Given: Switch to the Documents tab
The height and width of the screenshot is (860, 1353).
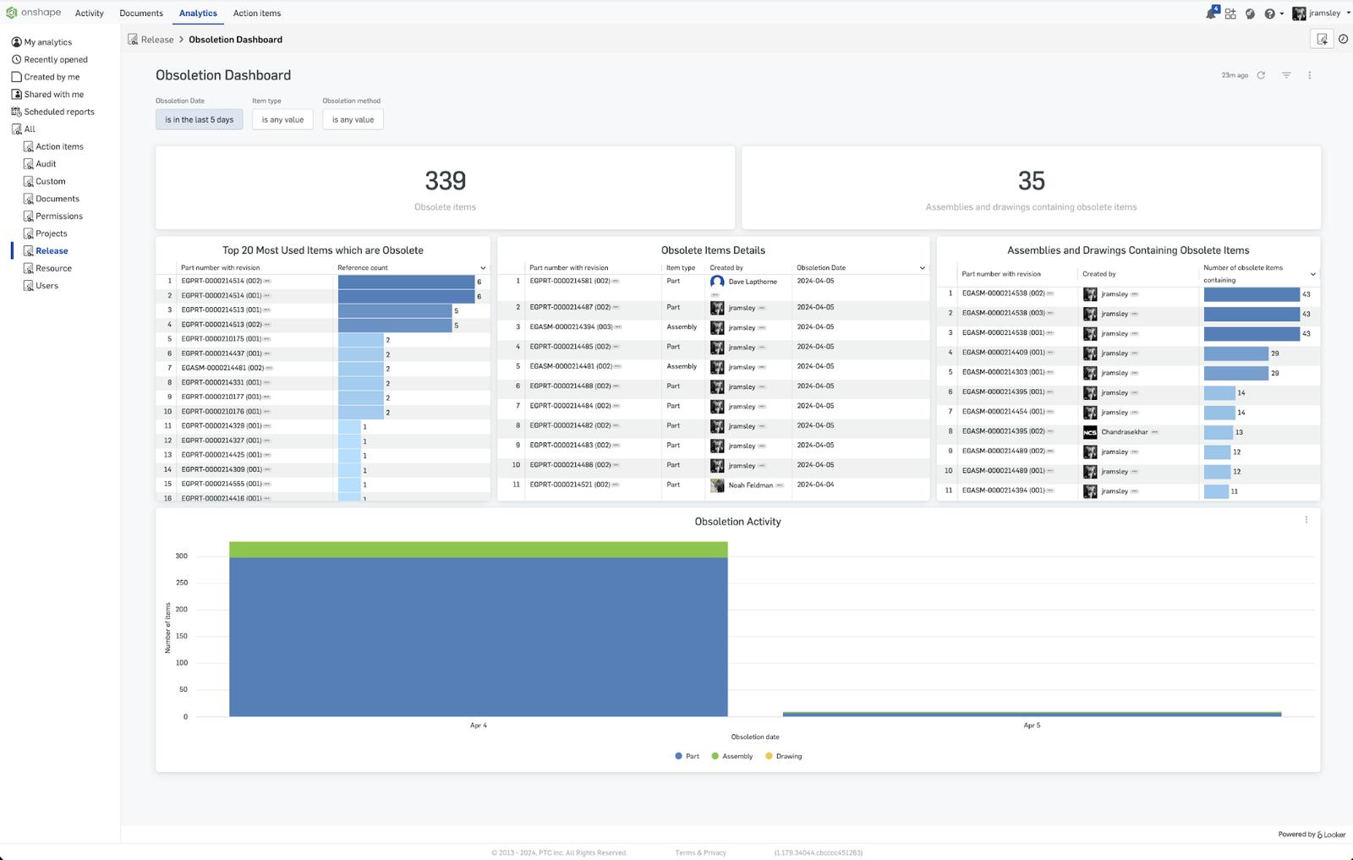Looking at the screenshot, I should pos(141,14).
